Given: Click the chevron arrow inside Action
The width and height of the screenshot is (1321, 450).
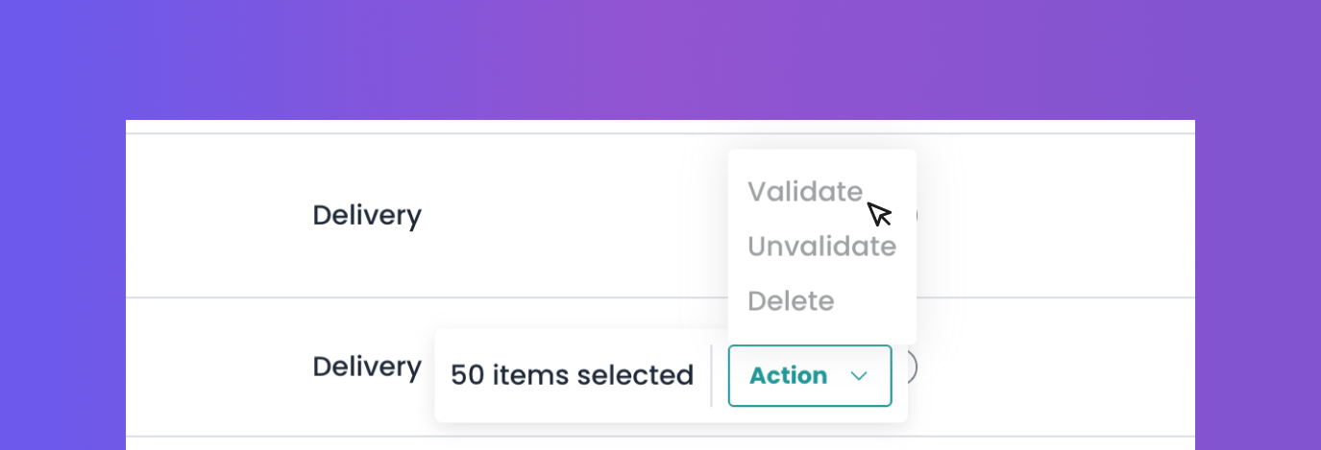Looking at the screenshot, I should pyautogui.click(x=859, y=376).
